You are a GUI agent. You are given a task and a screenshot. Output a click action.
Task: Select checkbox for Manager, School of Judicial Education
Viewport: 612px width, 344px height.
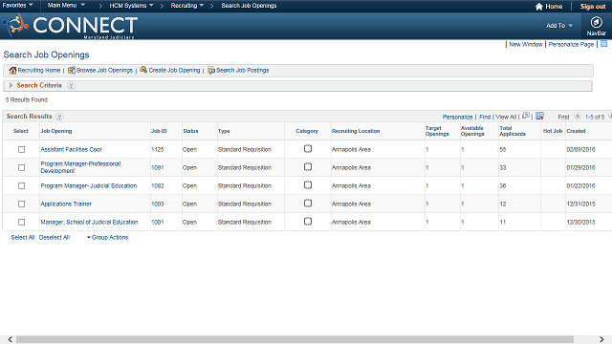(x=21, y=222)
